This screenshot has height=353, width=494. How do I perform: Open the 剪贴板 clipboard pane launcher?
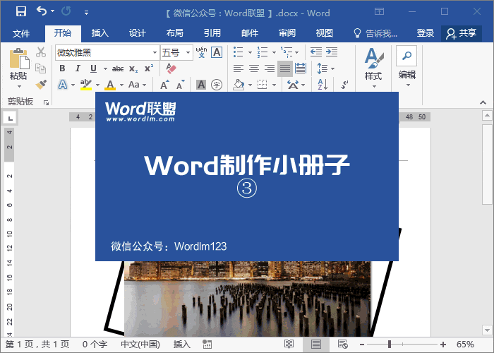[47, 102]
